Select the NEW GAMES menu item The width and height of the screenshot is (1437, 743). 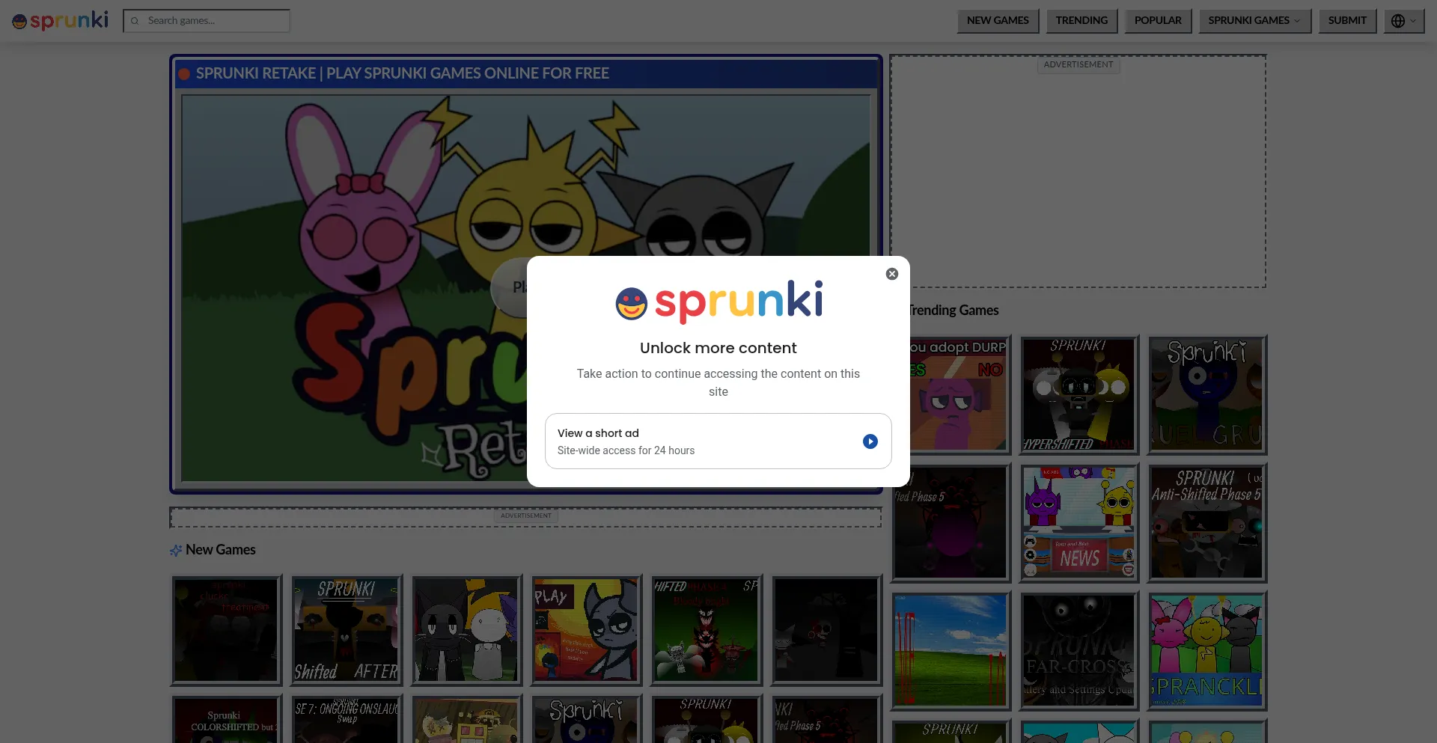pos(998,21)
